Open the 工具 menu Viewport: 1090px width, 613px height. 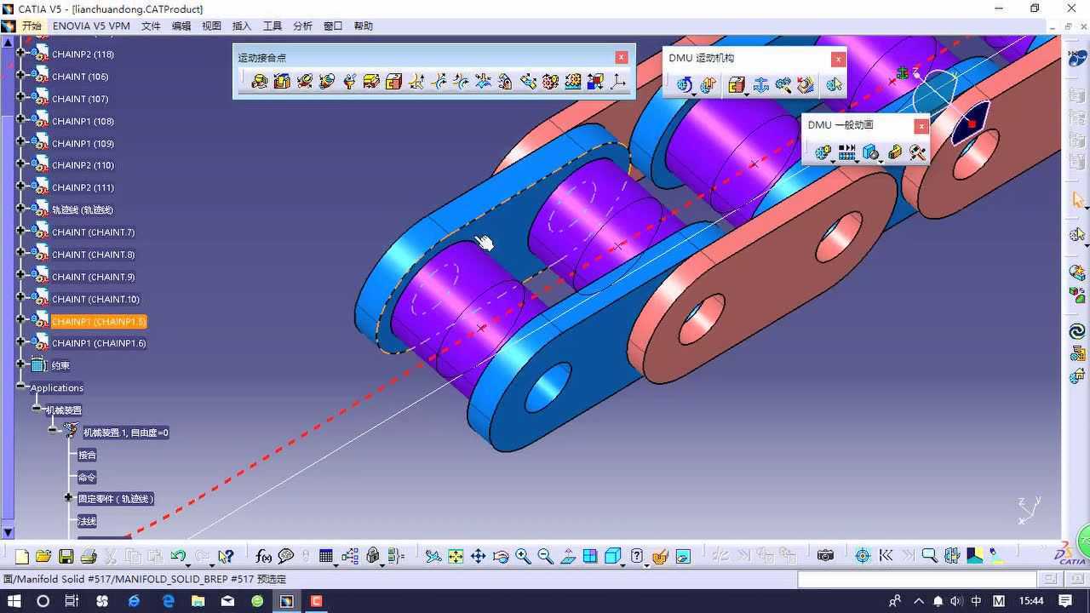click(x=272, y=26)
